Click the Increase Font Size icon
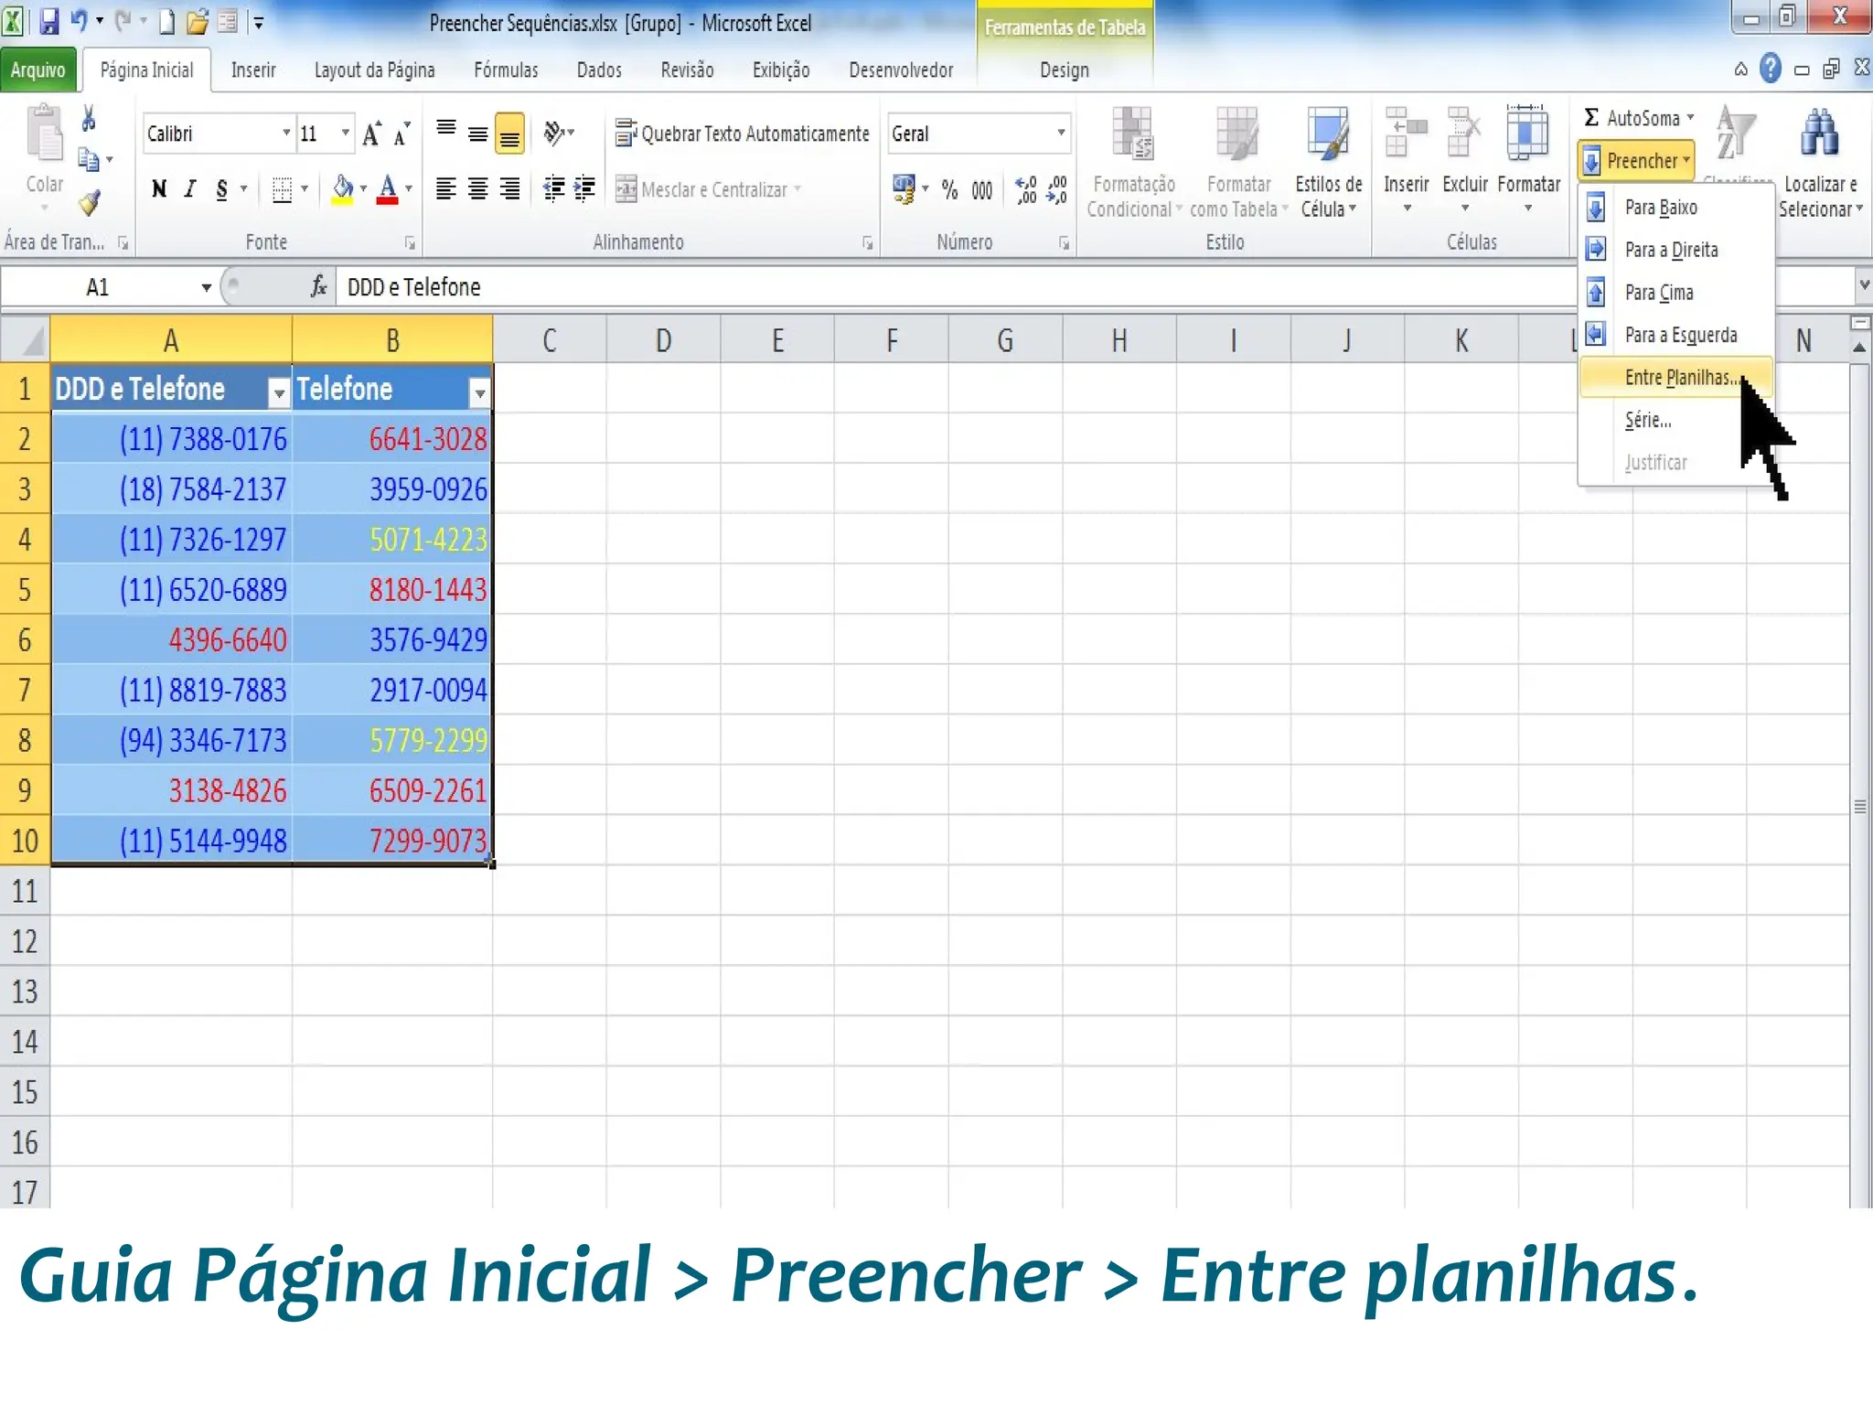This screenshot has width=1873, height=1405. (x=370, y=135)
